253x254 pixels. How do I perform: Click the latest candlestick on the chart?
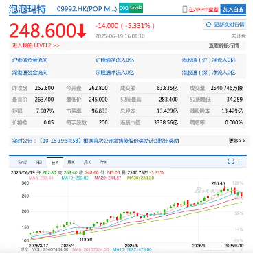coord(241,194)
